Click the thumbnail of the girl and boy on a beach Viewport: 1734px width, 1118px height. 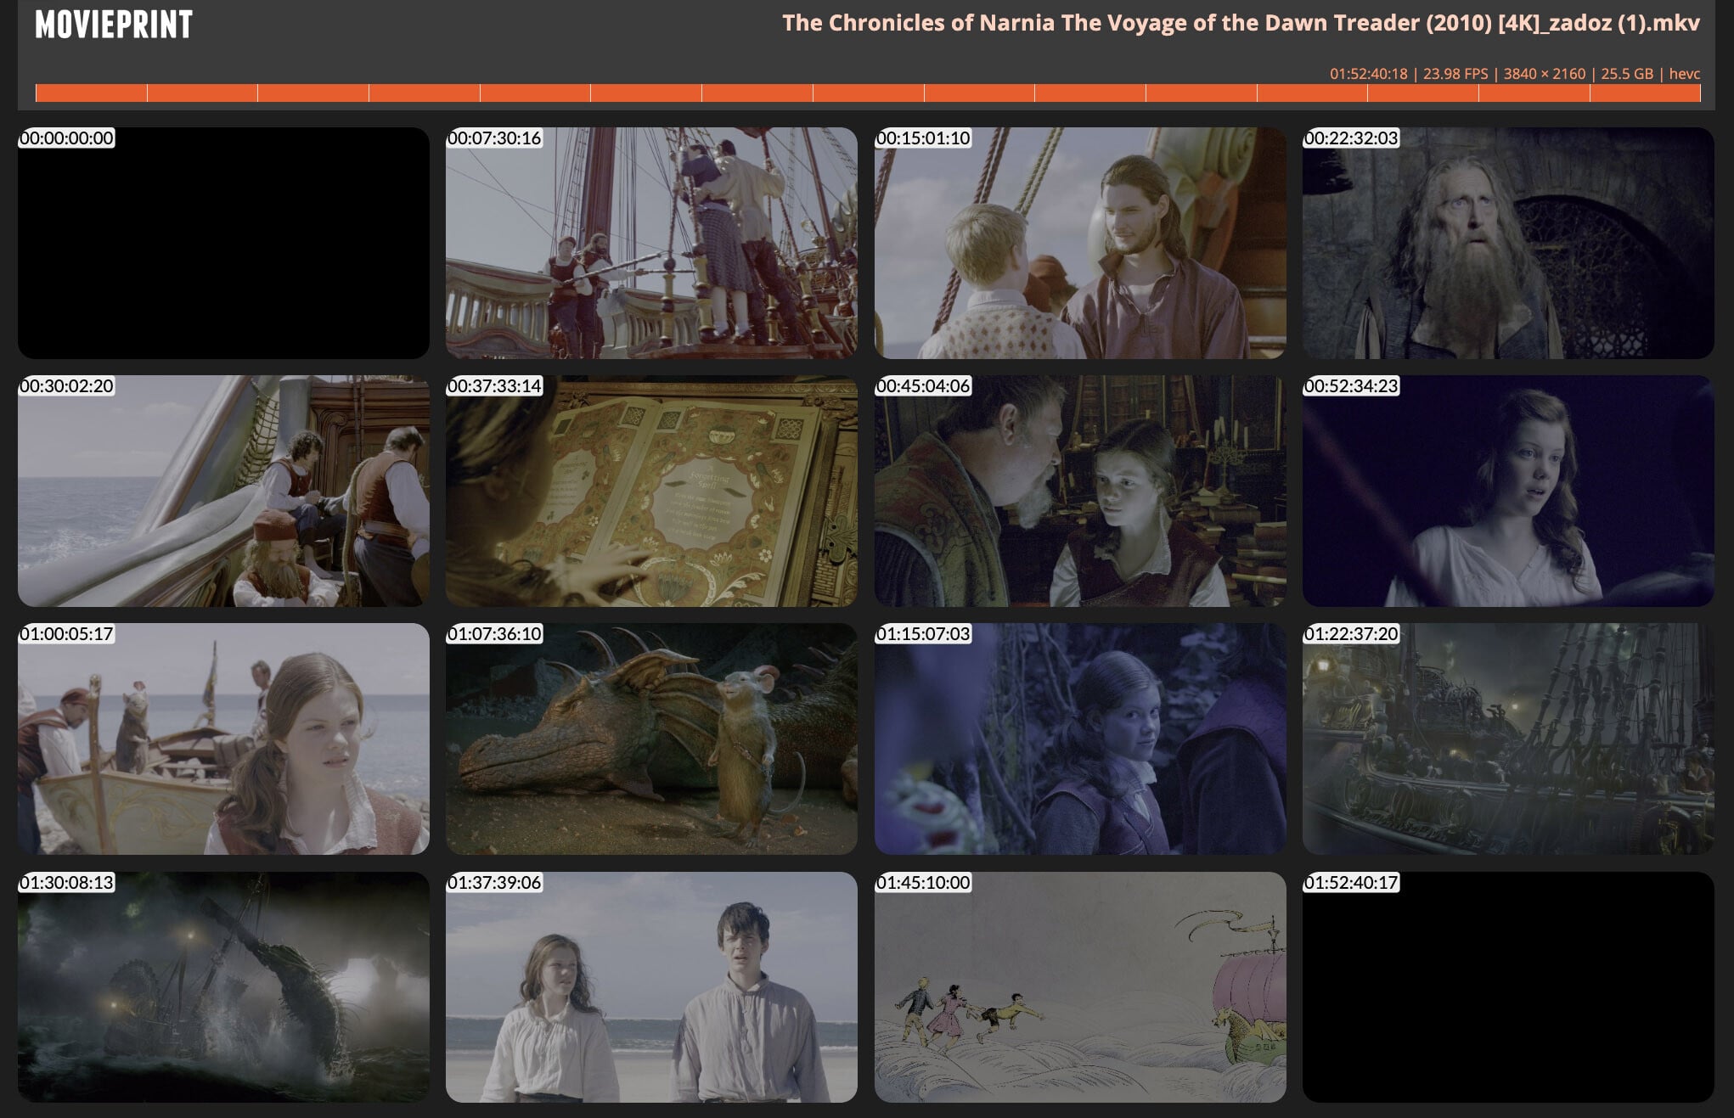[x=651, y=987]
